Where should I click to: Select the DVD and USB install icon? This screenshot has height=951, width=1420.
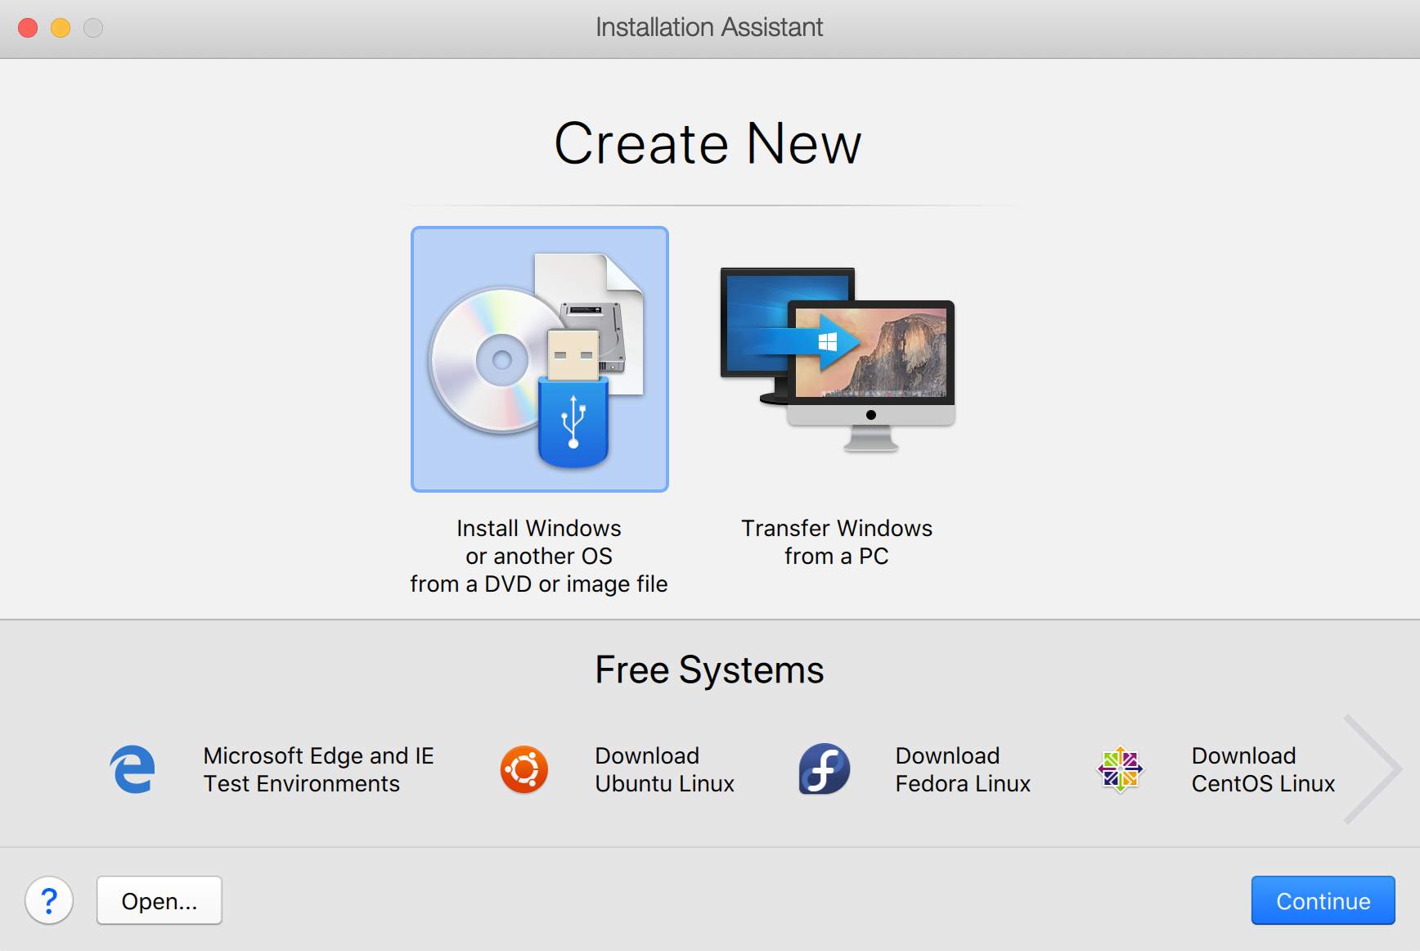tap(539, 359)
